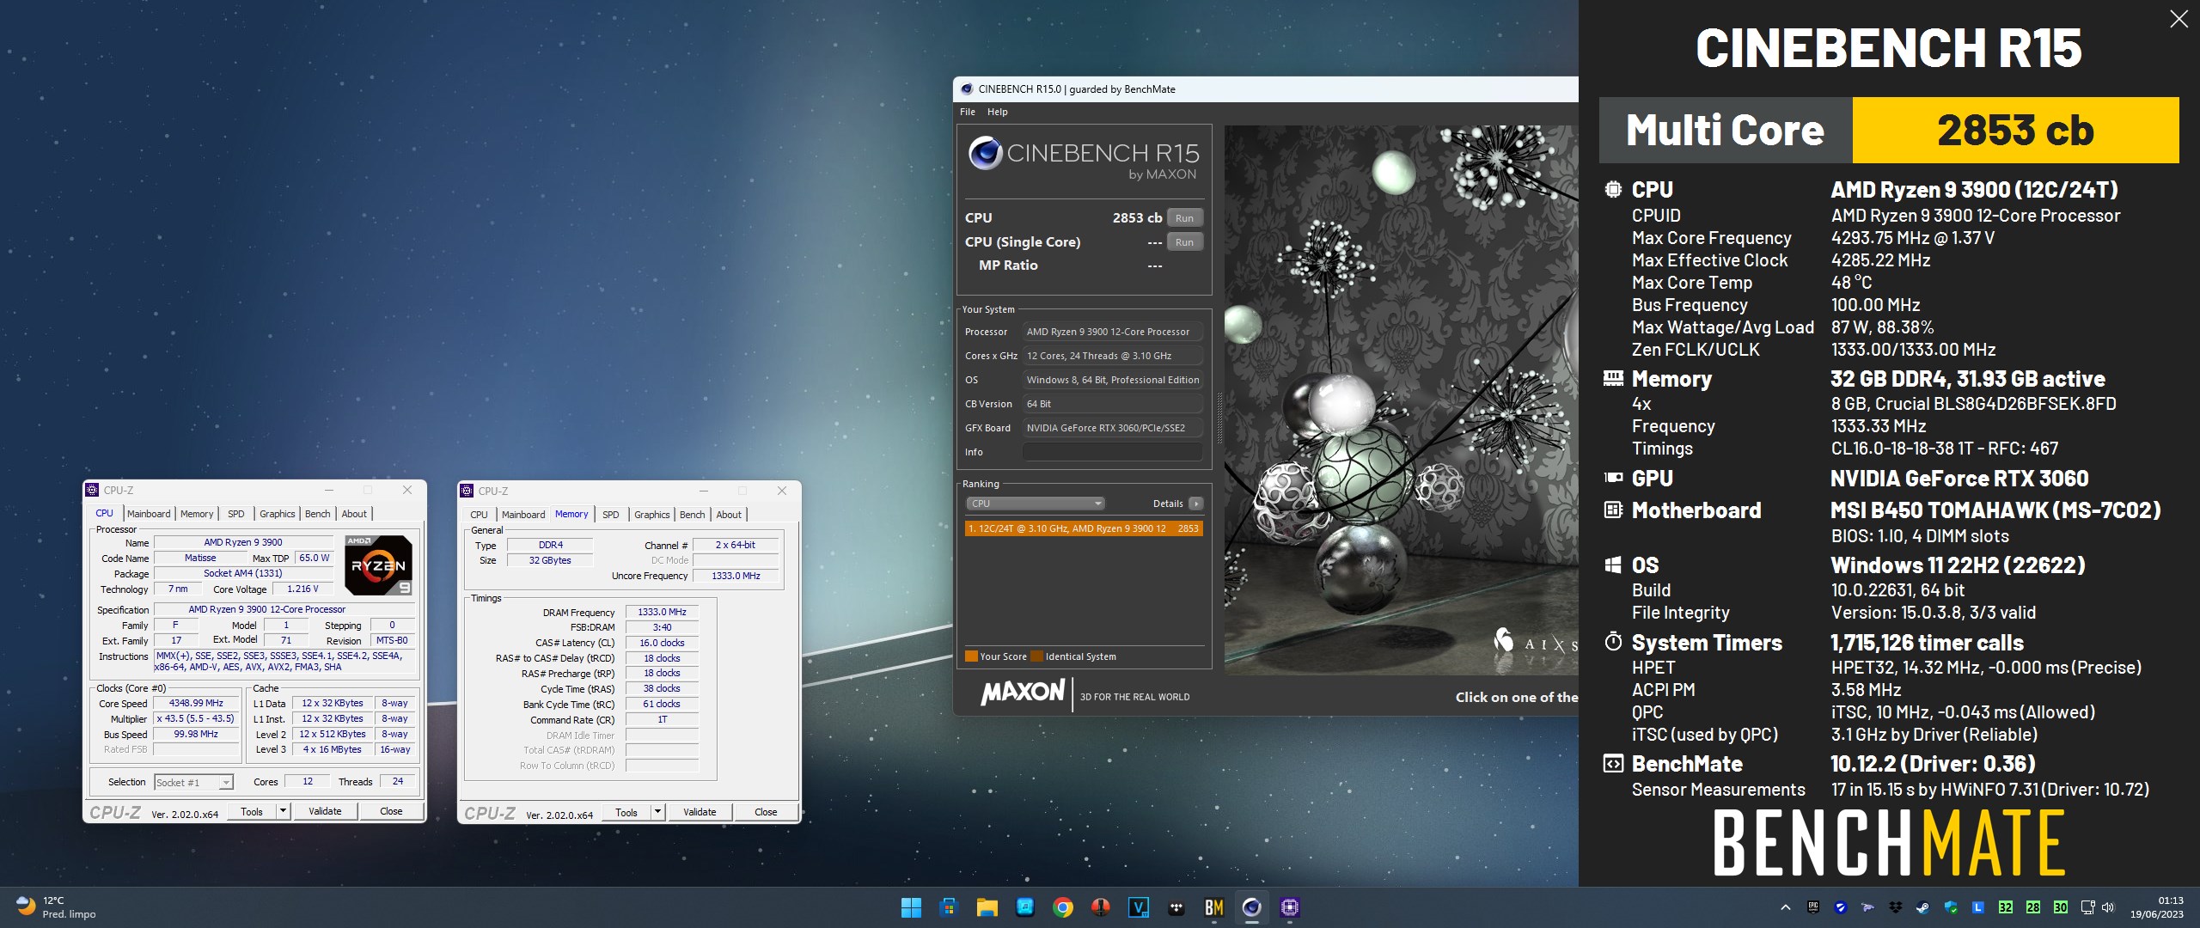Expand the hidden system tray icons chevron
Screen dimensions: 2200x928
1785,907
